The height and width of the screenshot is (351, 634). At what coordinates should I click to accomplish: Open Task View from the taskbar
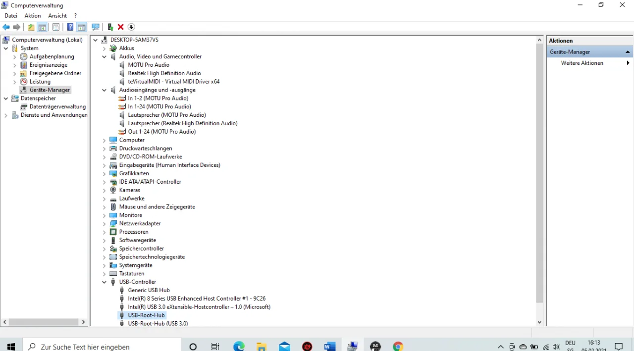(215, 347)
